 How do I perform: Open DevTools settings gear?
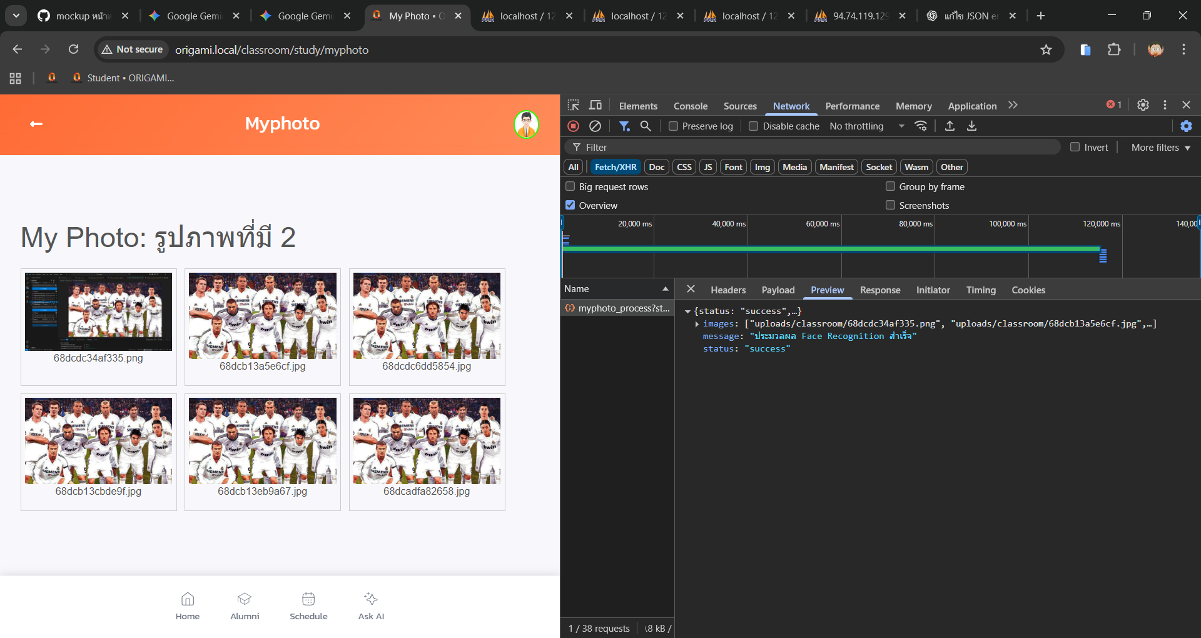(1143, 105)
